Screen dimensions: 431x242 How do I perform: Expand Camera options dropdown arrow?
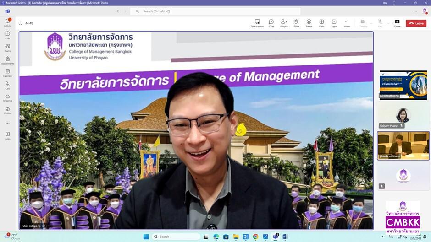point(371,23)
